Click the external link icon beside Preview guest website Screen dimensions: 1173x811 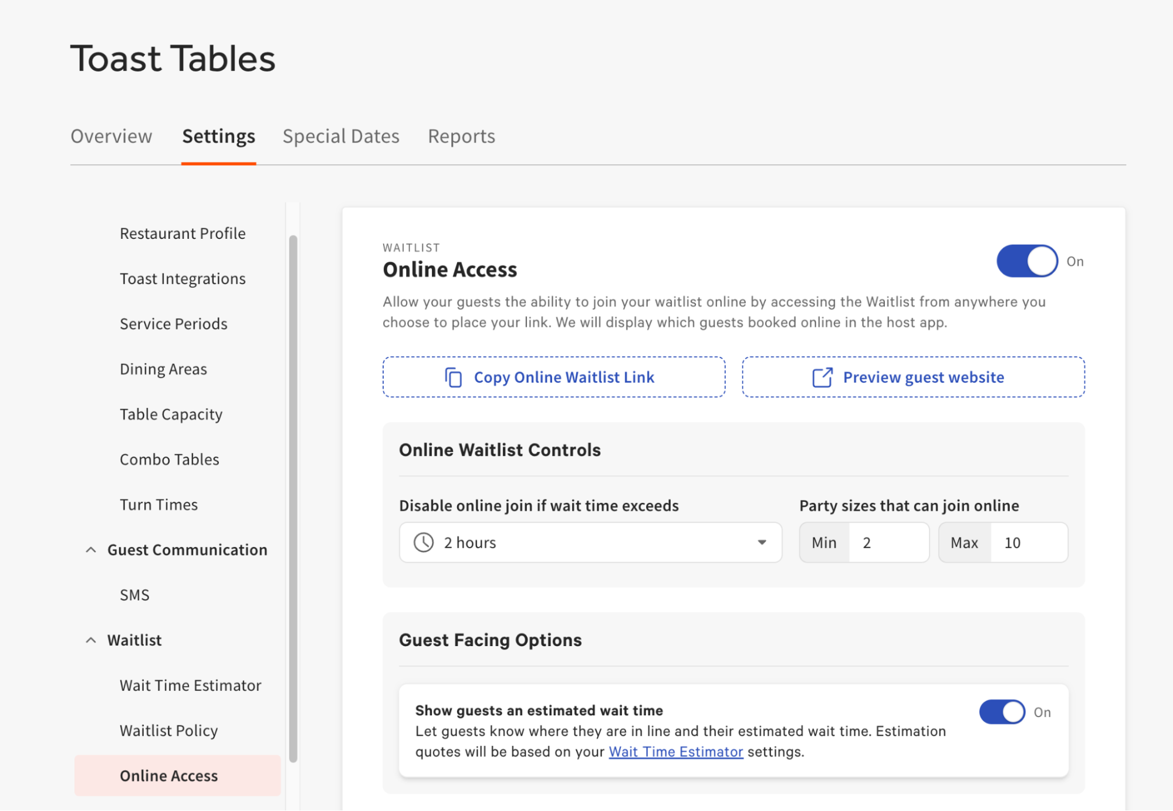tap(822, 377)
